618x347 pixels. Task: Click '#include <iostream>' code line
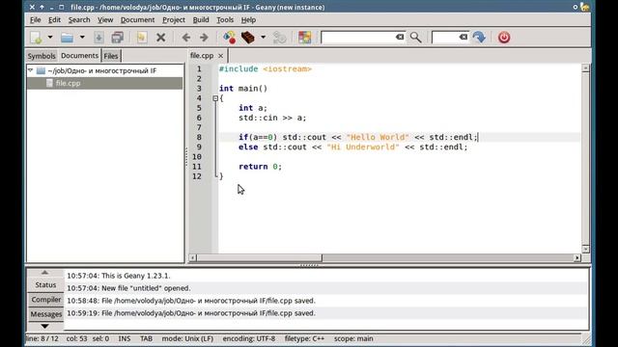pyautogui.click(x=266, y=68)
